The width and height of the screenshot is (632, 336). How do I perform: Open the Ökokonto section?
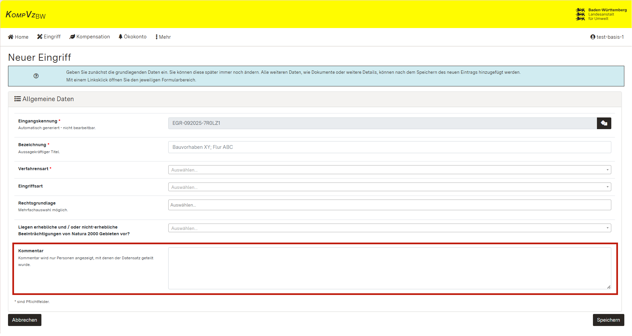pyautogui.click(x=133, y=37)
